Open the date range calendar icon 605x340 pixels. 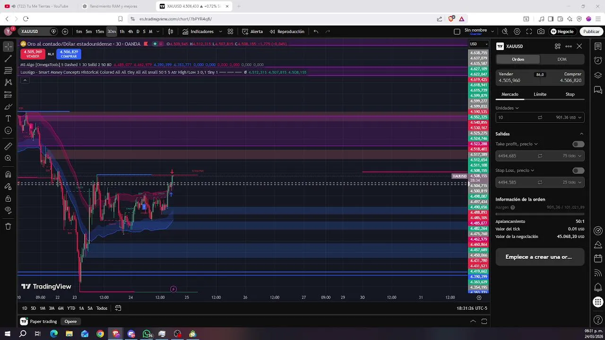pos(118,308)
